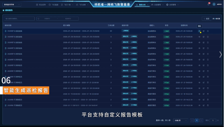
Task: Delete the report for period 2026-07-26
Action: coord(208,54)
